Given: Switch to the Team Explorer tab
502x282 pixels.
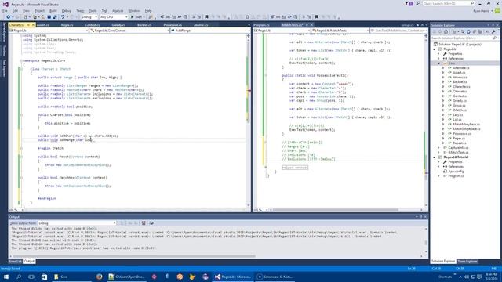Looking at the screenshot, I should 467,261.
